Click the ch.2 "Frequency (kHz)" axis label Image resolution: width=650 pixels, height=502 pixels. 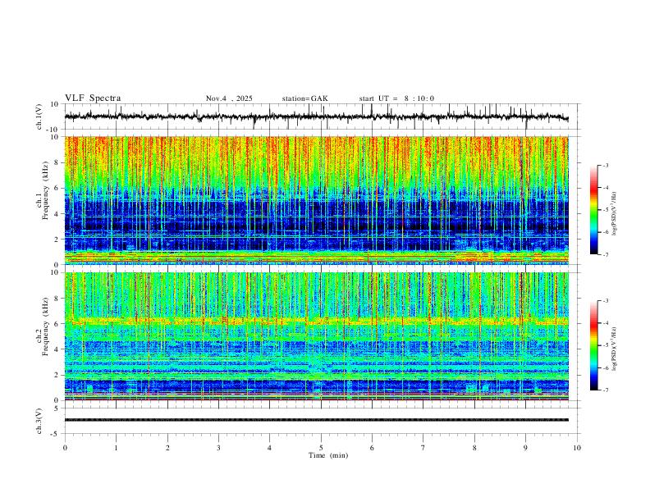(x=45, y=326)
